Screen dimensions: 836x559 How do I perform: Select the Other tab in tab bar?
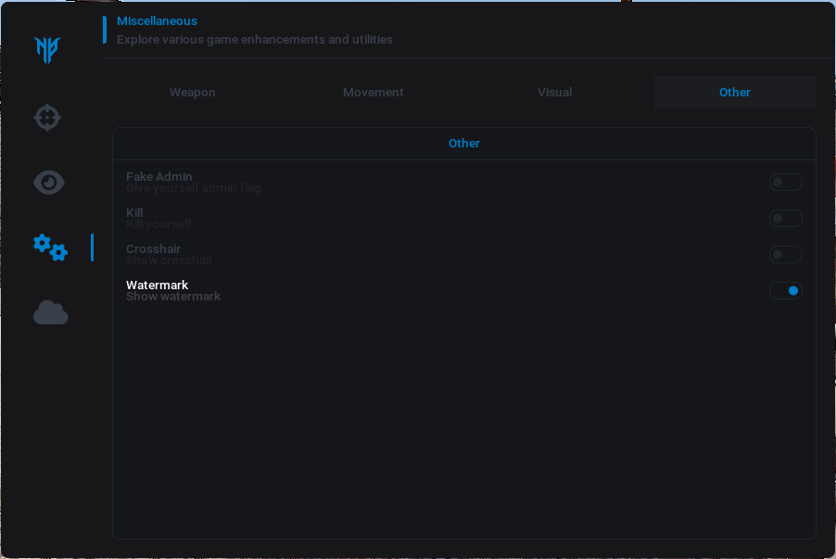(735, 93)
